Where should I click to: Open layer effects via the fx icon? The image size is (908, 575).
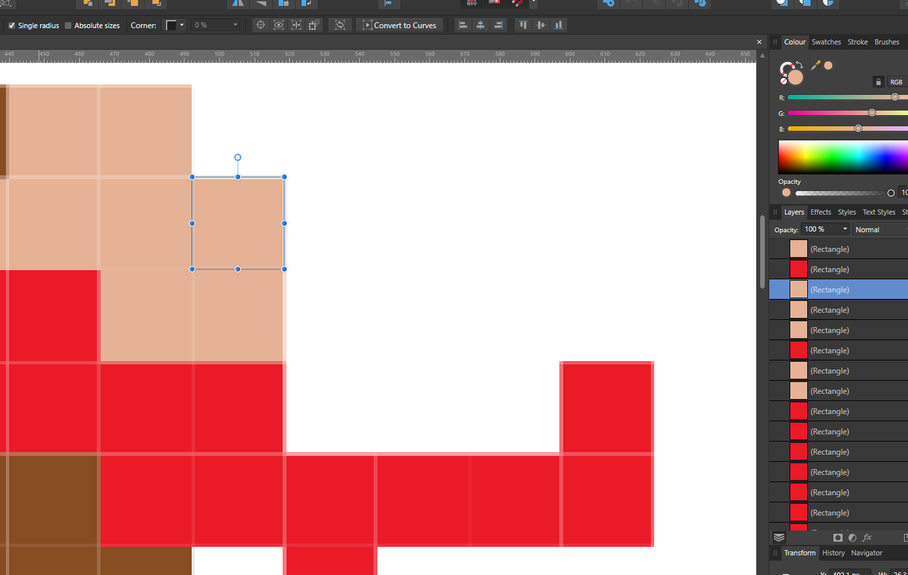[867, 538]
